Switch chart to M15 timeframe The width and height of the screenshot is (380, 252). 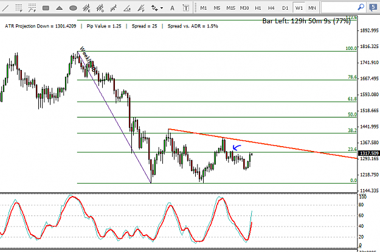tap(230, 8)
